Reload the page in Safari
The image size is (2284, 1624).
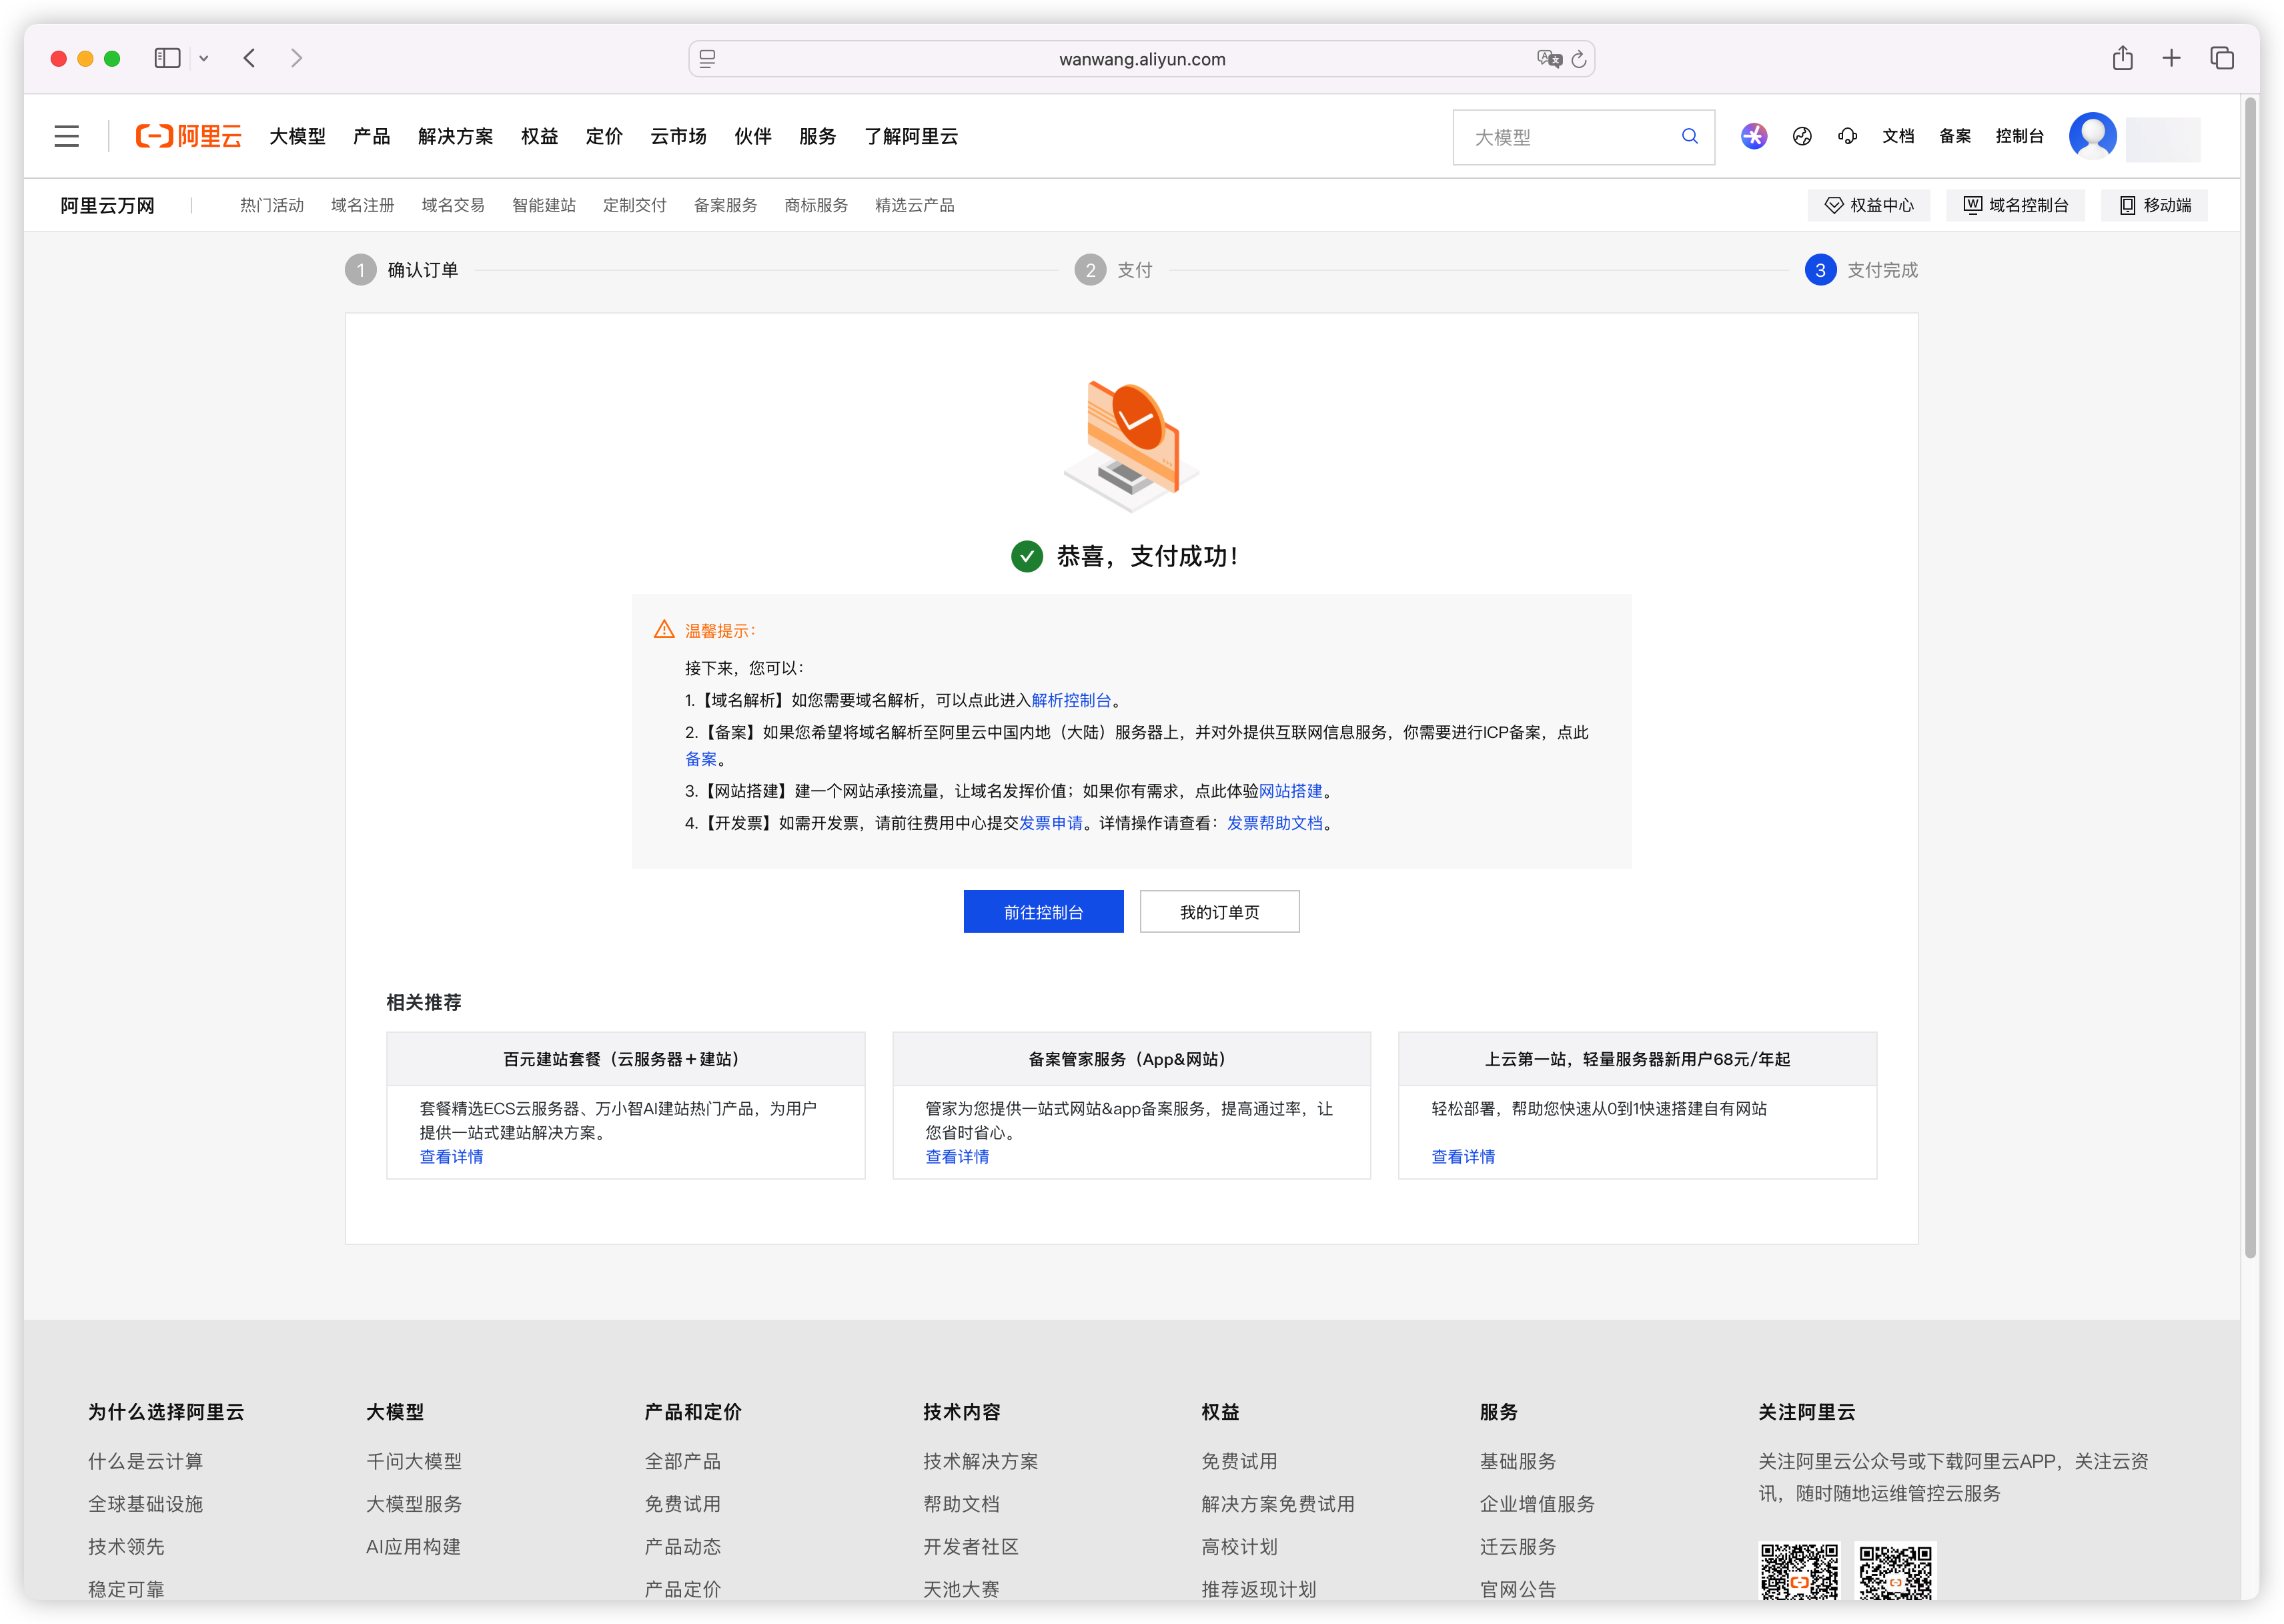[1578, 59]
